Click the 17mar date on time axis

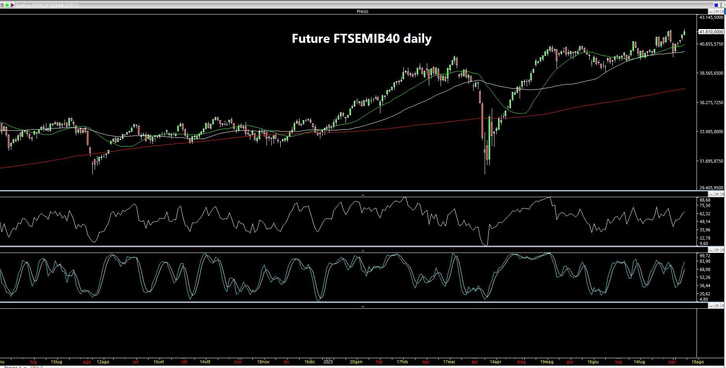(x=449, y=362)
